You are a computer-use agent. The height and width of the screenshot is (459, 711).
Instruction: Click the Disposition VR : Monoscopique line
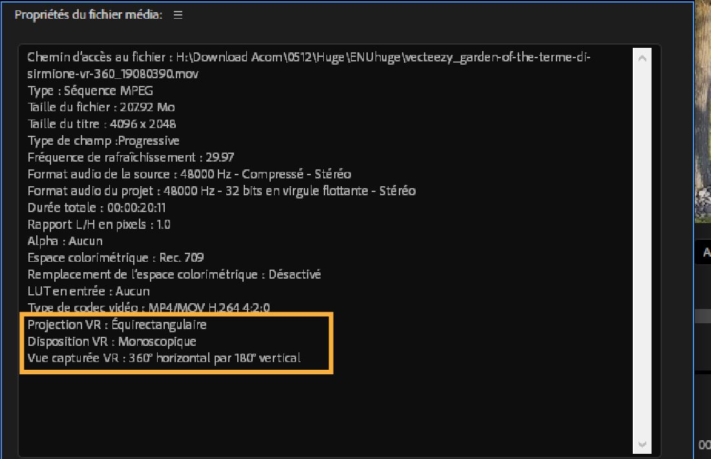[x=112, y=341]
